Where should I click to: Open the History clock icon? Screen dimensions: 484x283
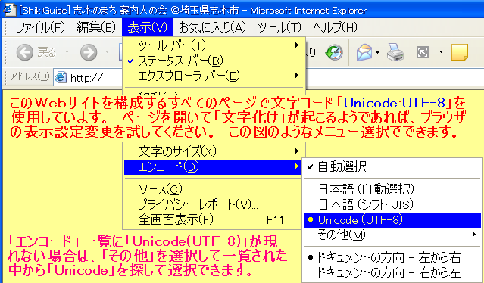click(334, 52)
